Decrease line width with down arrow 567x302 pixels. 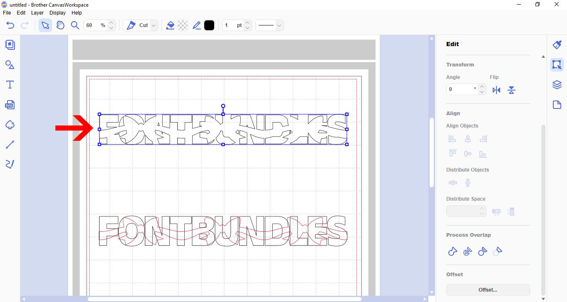point(247,28)
